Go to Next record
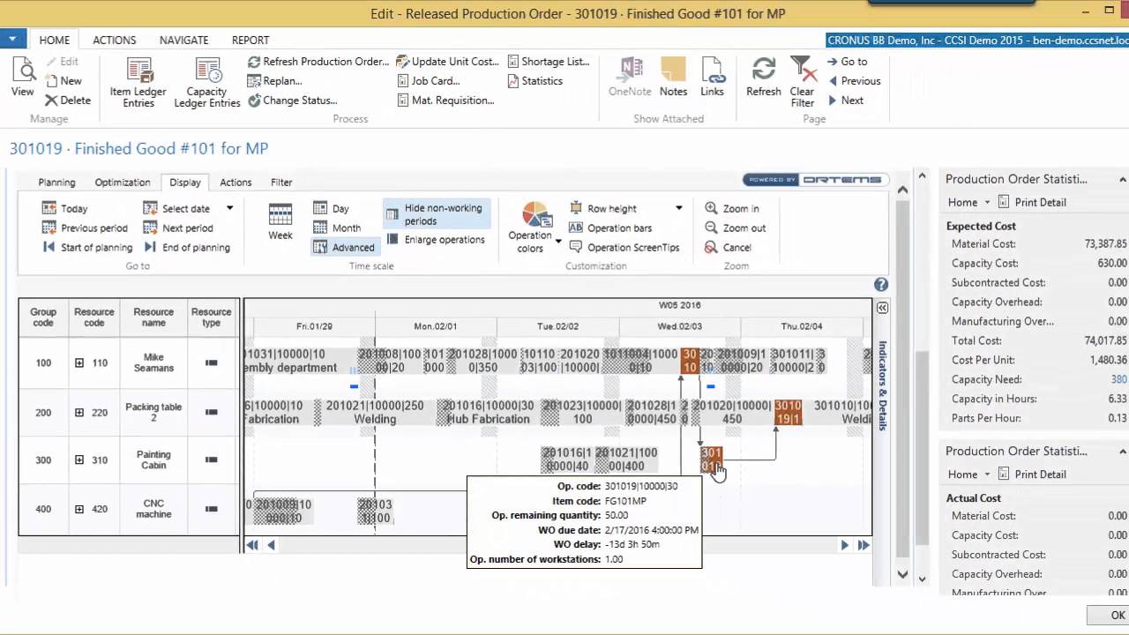 point(845,101)
